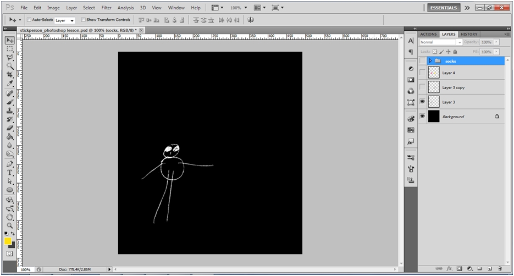Open the Styles panel fx icon
The width and height of the screenshot is (514, 276).
[411, 142]
